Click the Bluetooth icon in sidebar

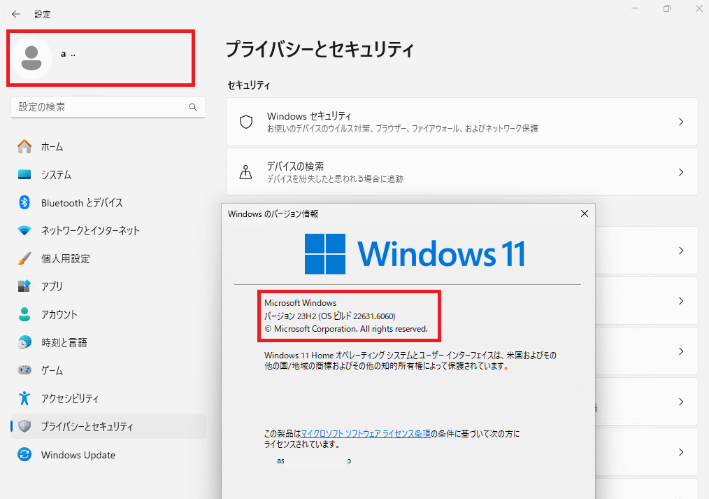click(x=24, y=202)
